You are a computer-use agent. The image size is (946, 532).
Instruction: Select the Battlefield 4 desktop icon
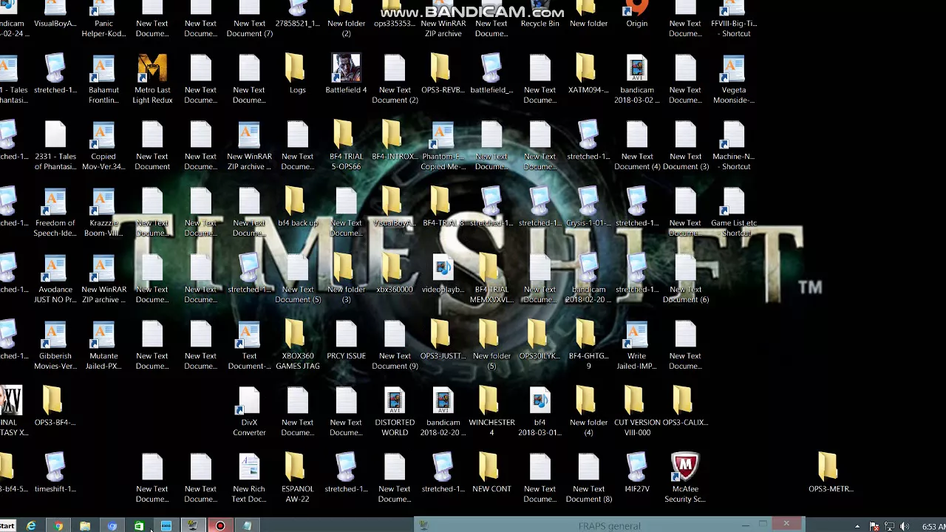(x=346, y=74)
